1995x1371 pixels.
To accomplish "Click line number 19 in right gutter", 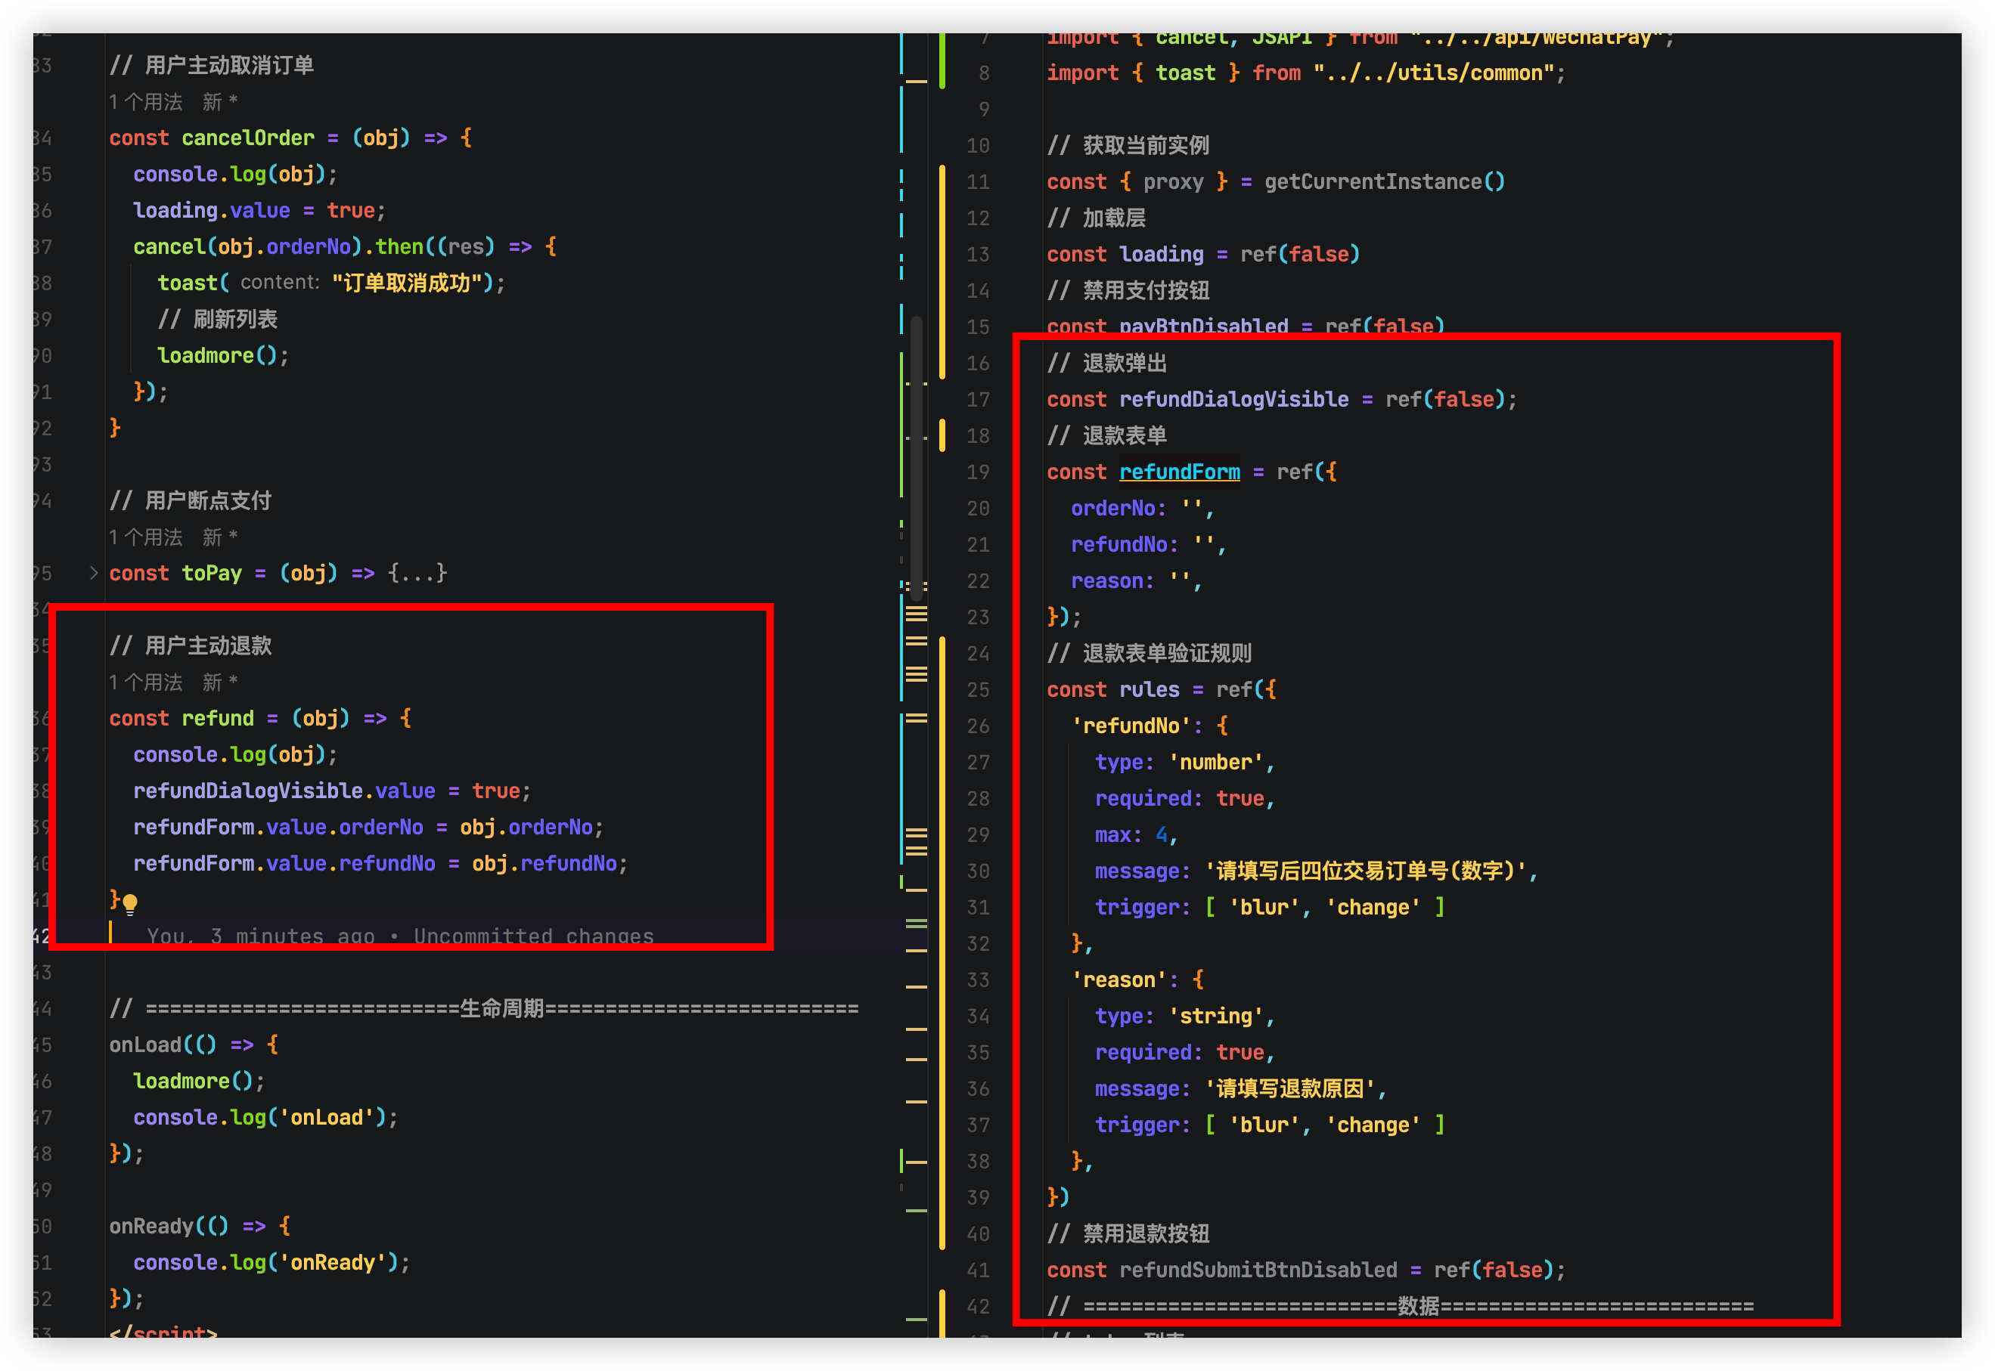I will point(978,472).
